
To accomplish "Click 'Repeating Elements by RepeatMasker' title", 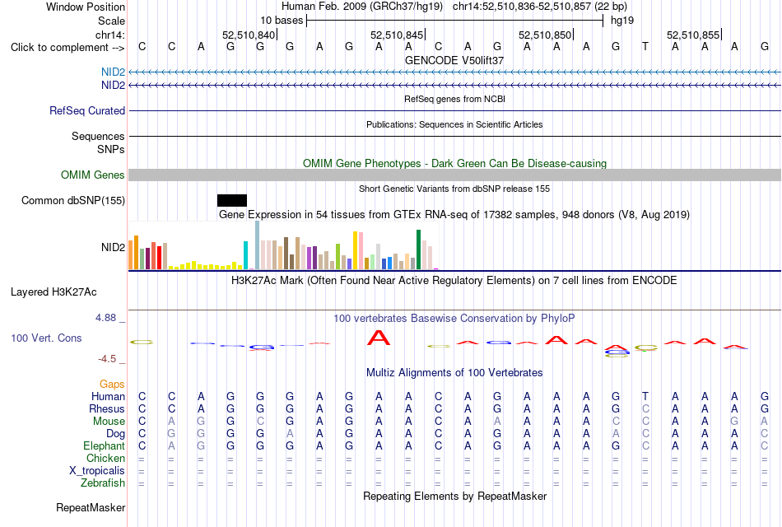I will (x=454, y=496).
